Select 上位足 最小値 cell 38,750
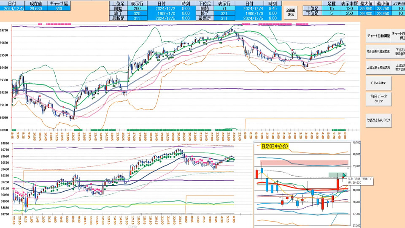Screen dimensions: 405x228 pos(383,8)
